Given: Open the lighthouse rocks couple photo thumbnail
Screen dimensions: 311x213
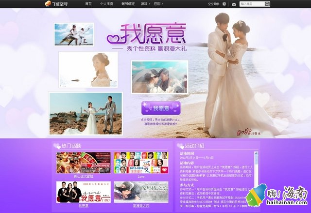Looking at the screenshot, I should pyautogui.click(x=86, y=114).
